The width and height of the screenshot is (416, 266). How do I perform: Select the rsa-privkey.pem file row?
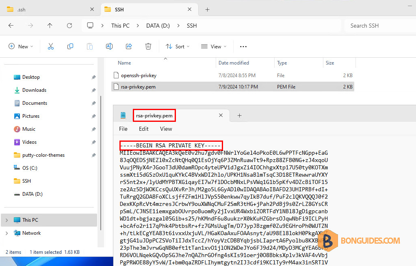point(233,87)
